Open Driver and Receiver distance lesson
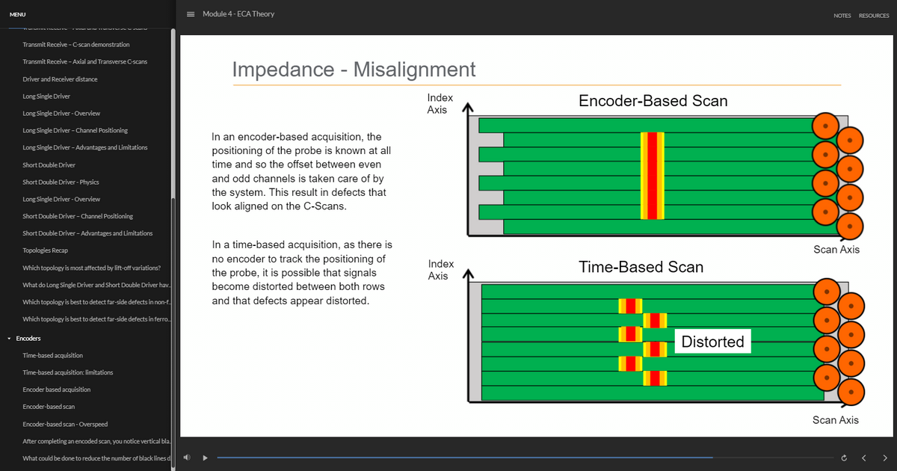This screenshot has width=897, height=471. (60, 79)
